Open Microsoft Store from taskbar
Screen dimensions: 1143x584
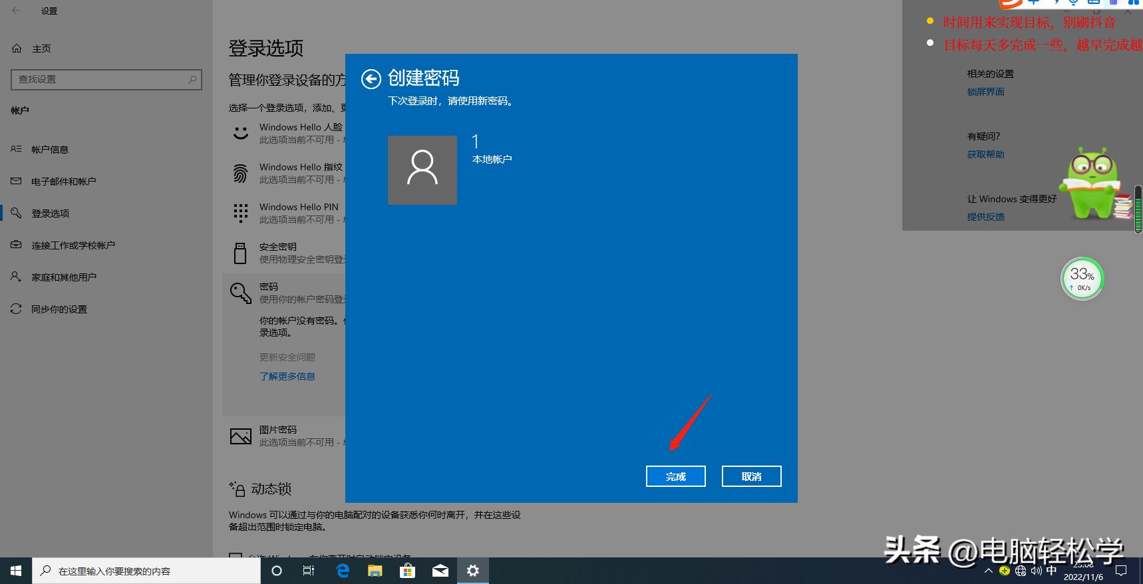point(407,571)
